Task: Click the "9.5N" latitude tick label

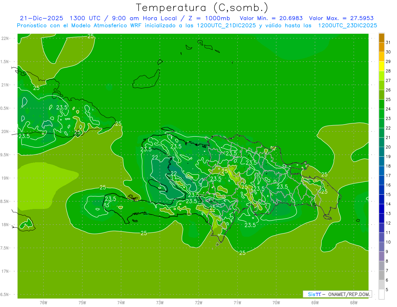Action: pyautogui.click(x=5, y=155)
